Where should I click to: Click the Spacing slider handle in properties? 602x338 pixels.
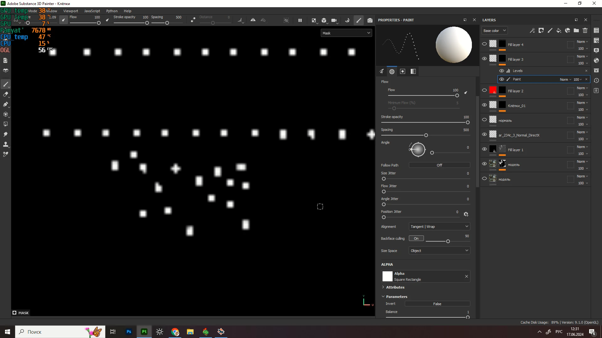[426, 135]
